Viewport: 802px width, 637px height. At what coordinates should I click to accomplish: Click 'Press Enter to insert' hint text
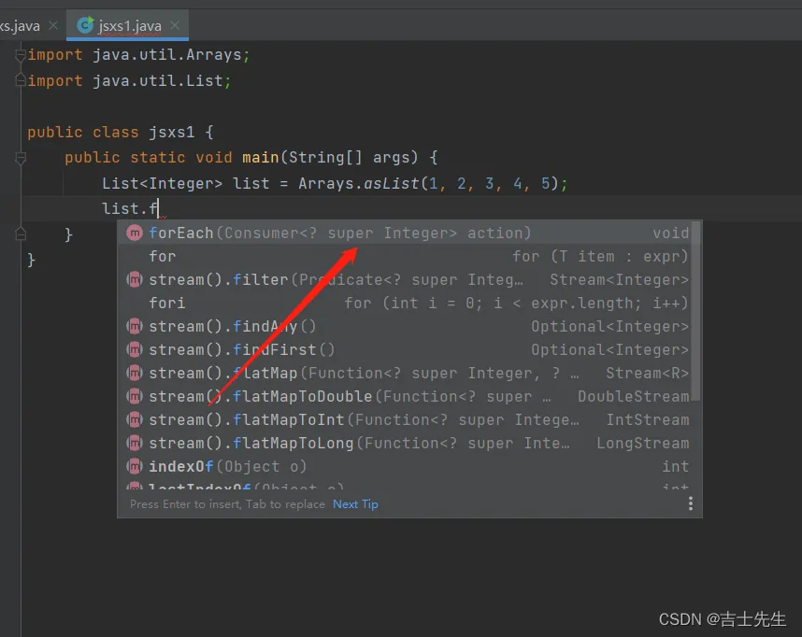point(186,504)
